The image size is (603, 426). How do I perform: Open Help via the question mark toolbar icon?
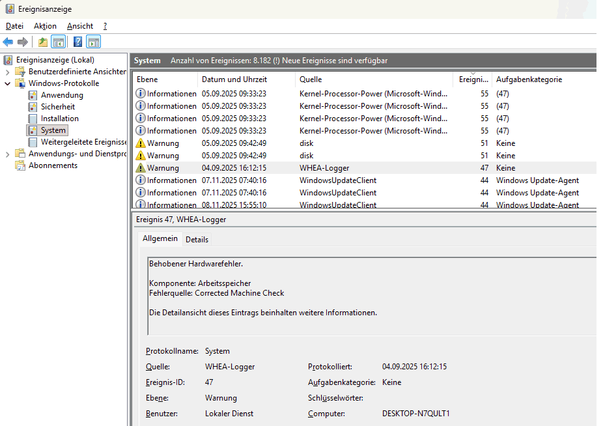[x=77, y=42]
